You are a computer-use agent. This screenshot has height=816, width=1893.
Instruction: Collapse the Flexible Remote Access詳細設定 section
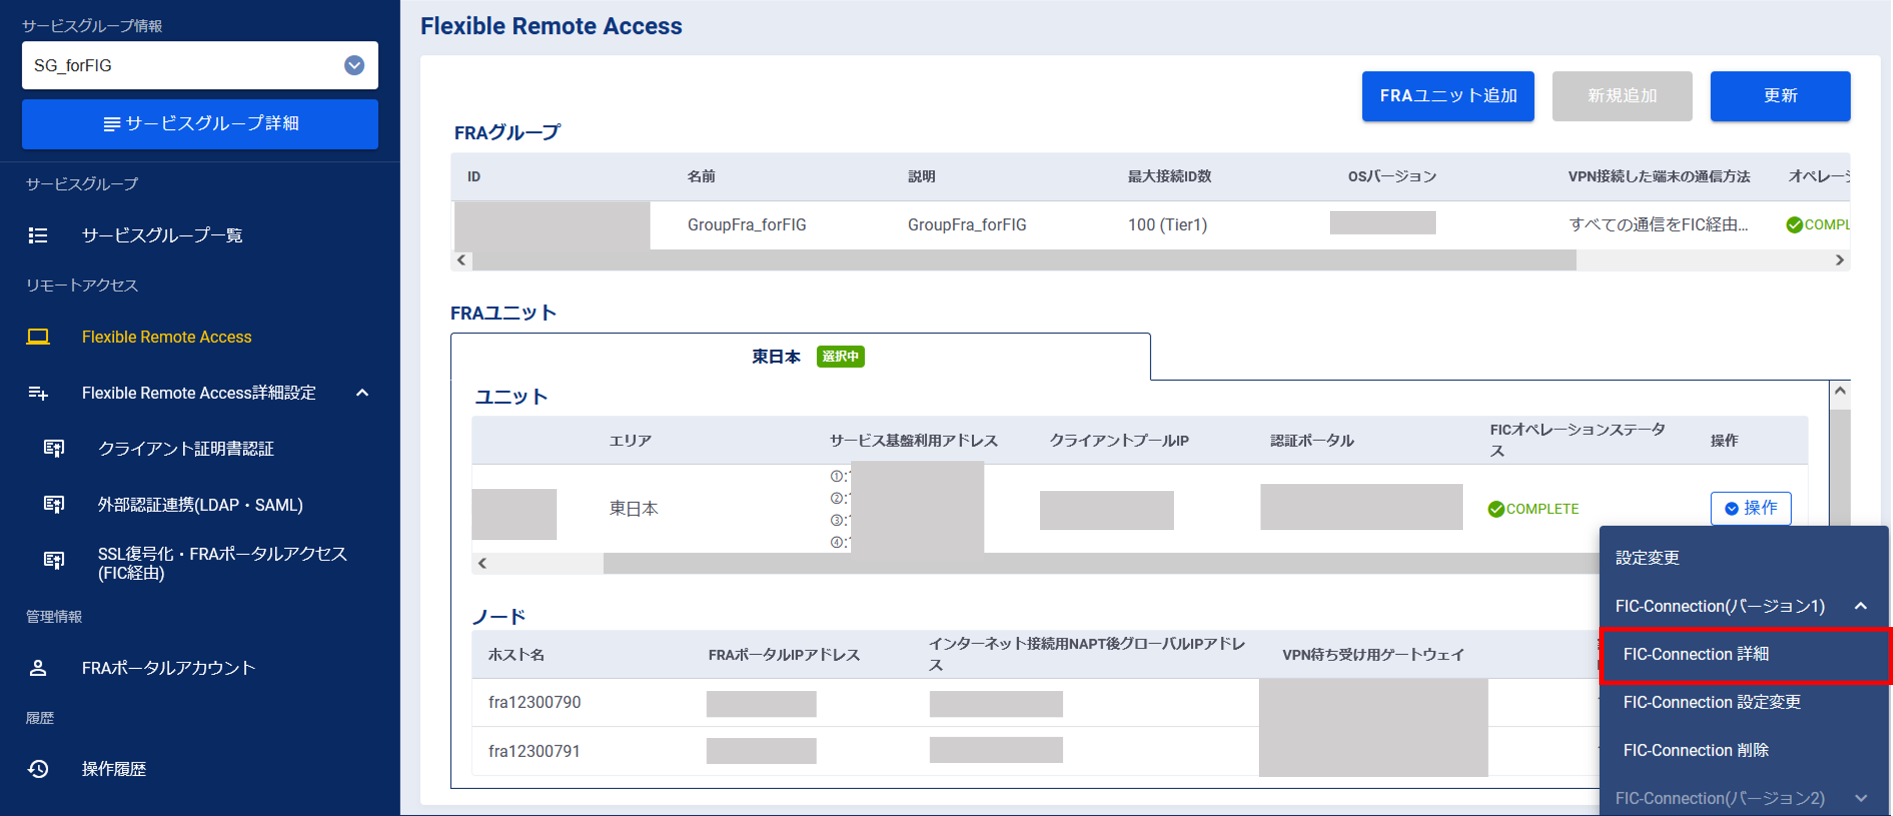point(362,393)
